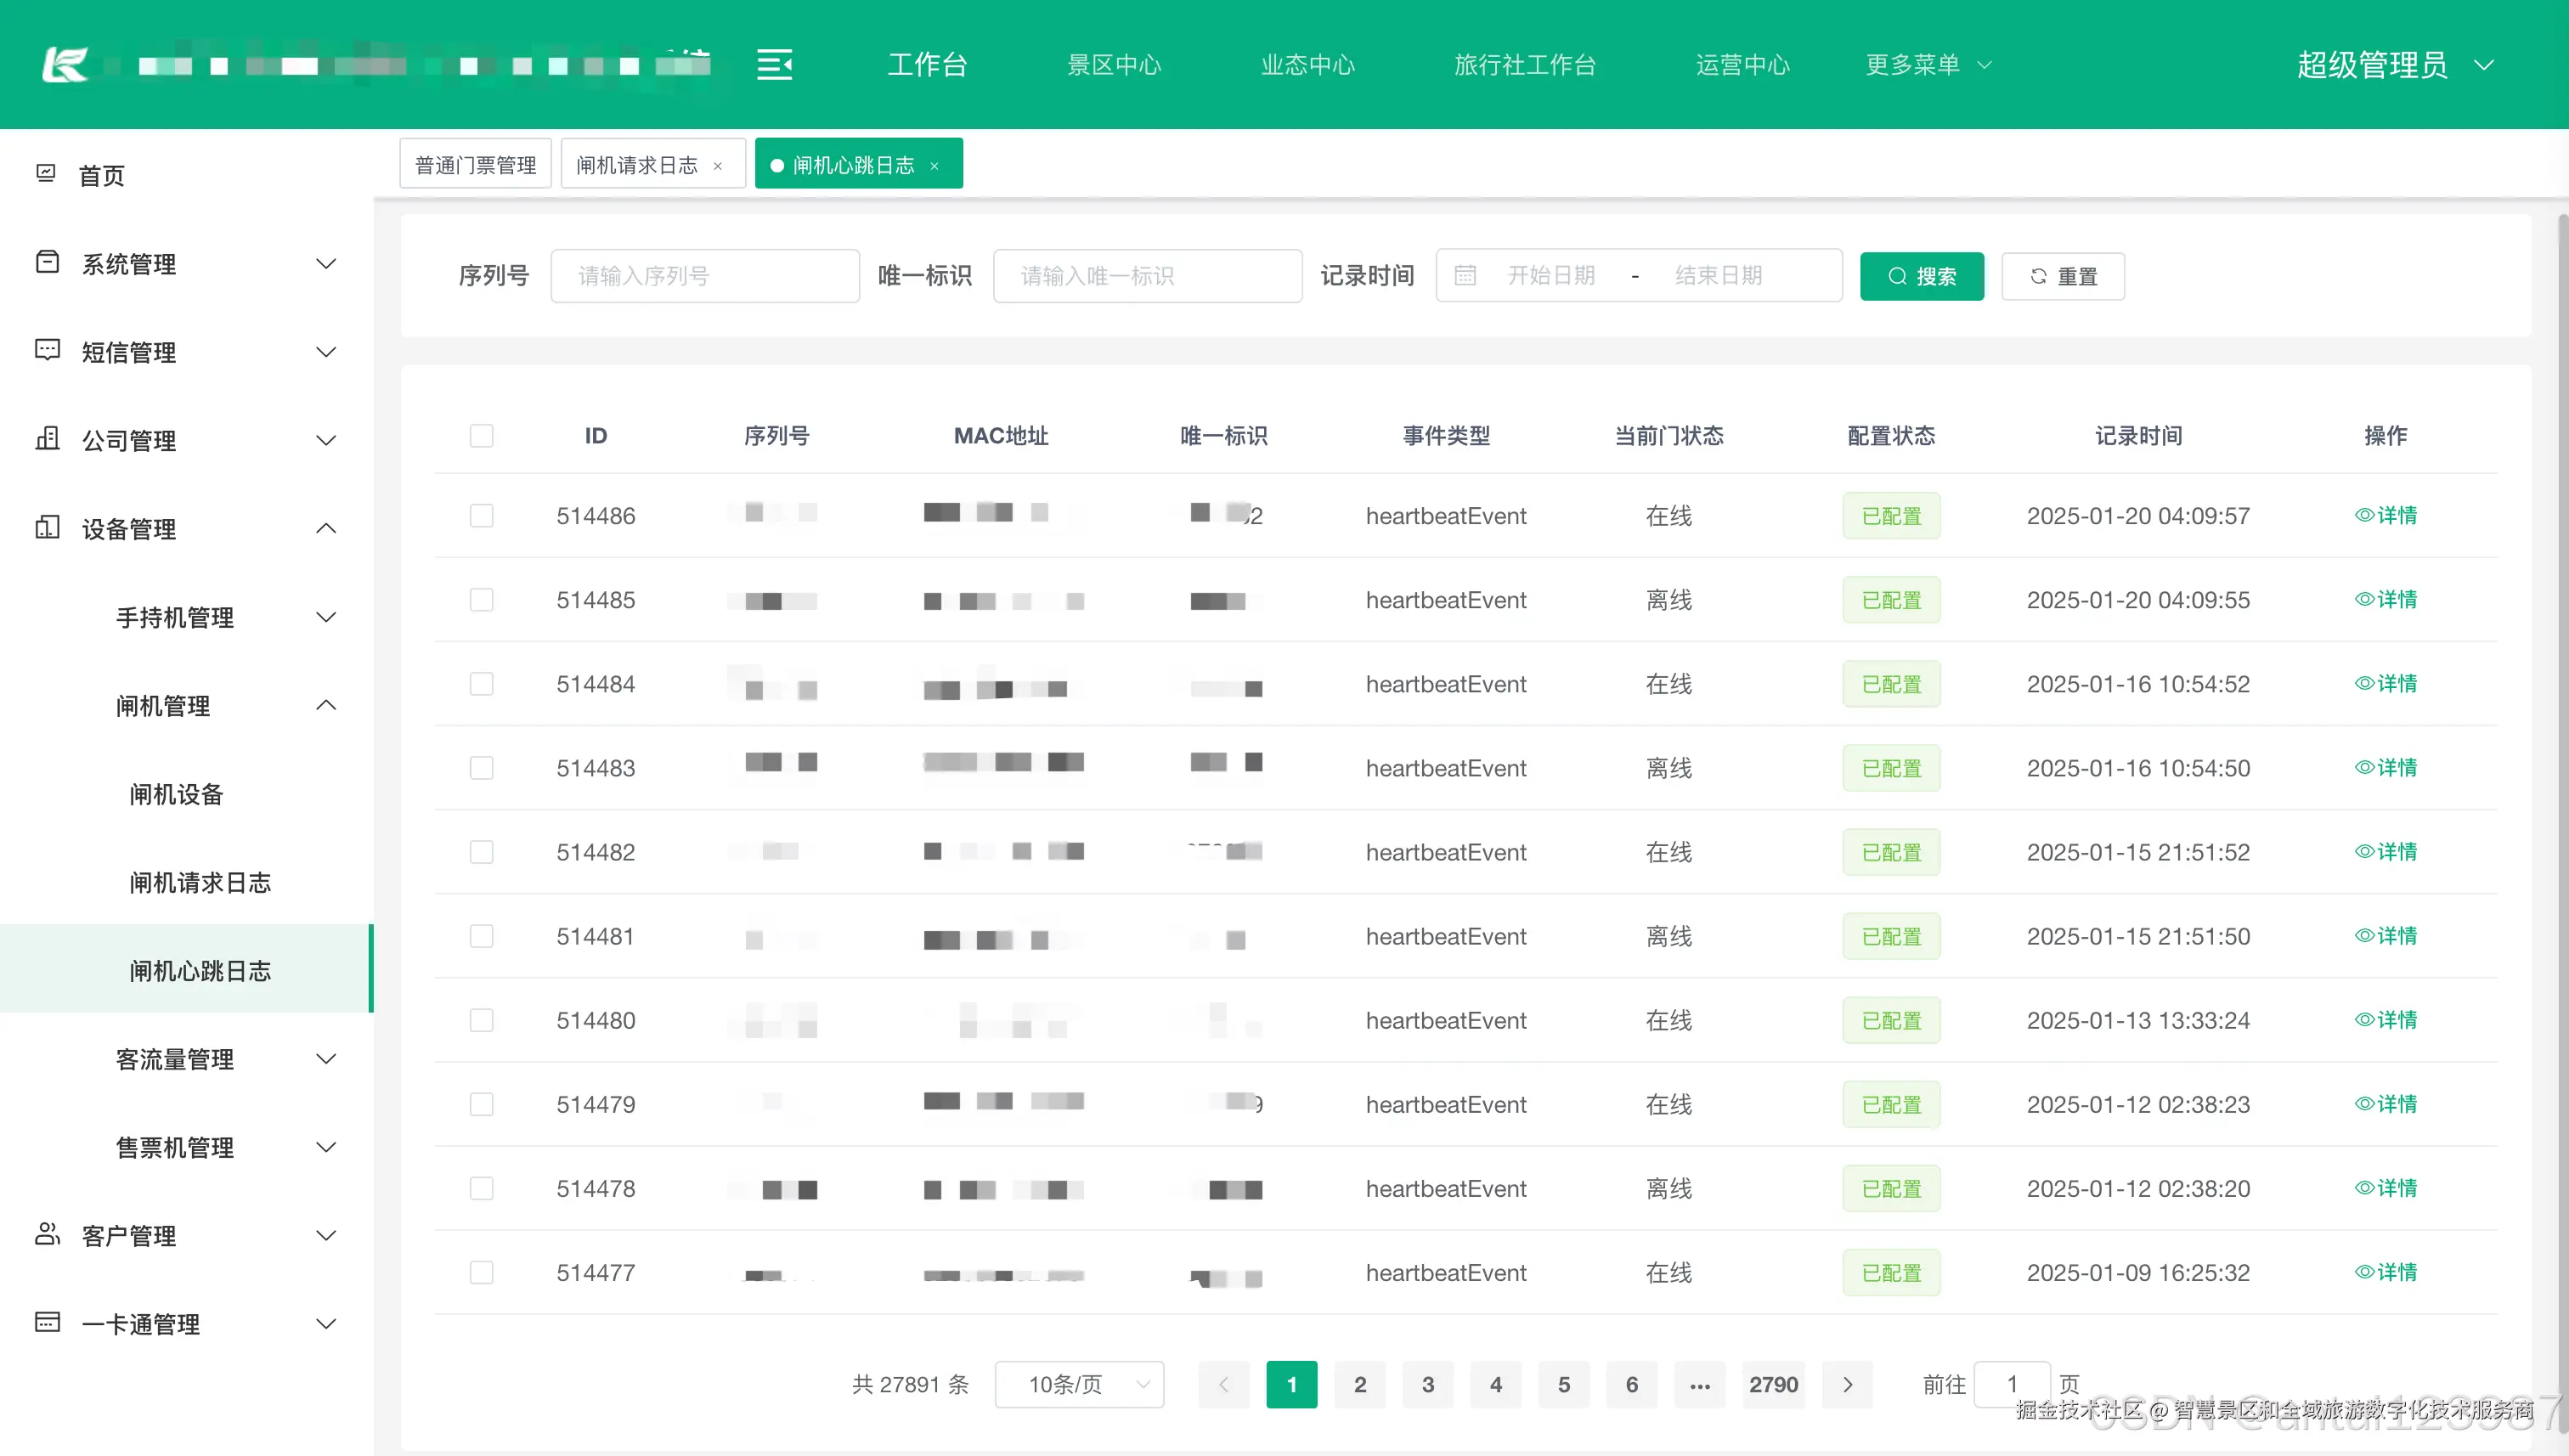2569x1456 pixels.
Task: Collapse the 设备管理 sidebar section
Action: [325, 528]
